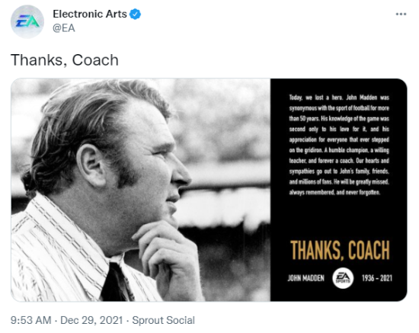The height and width of the screenshot is (333, 419).
Task: Click the EA Sports logo in image
Action: pyautogui.click(x=343, y=278)
